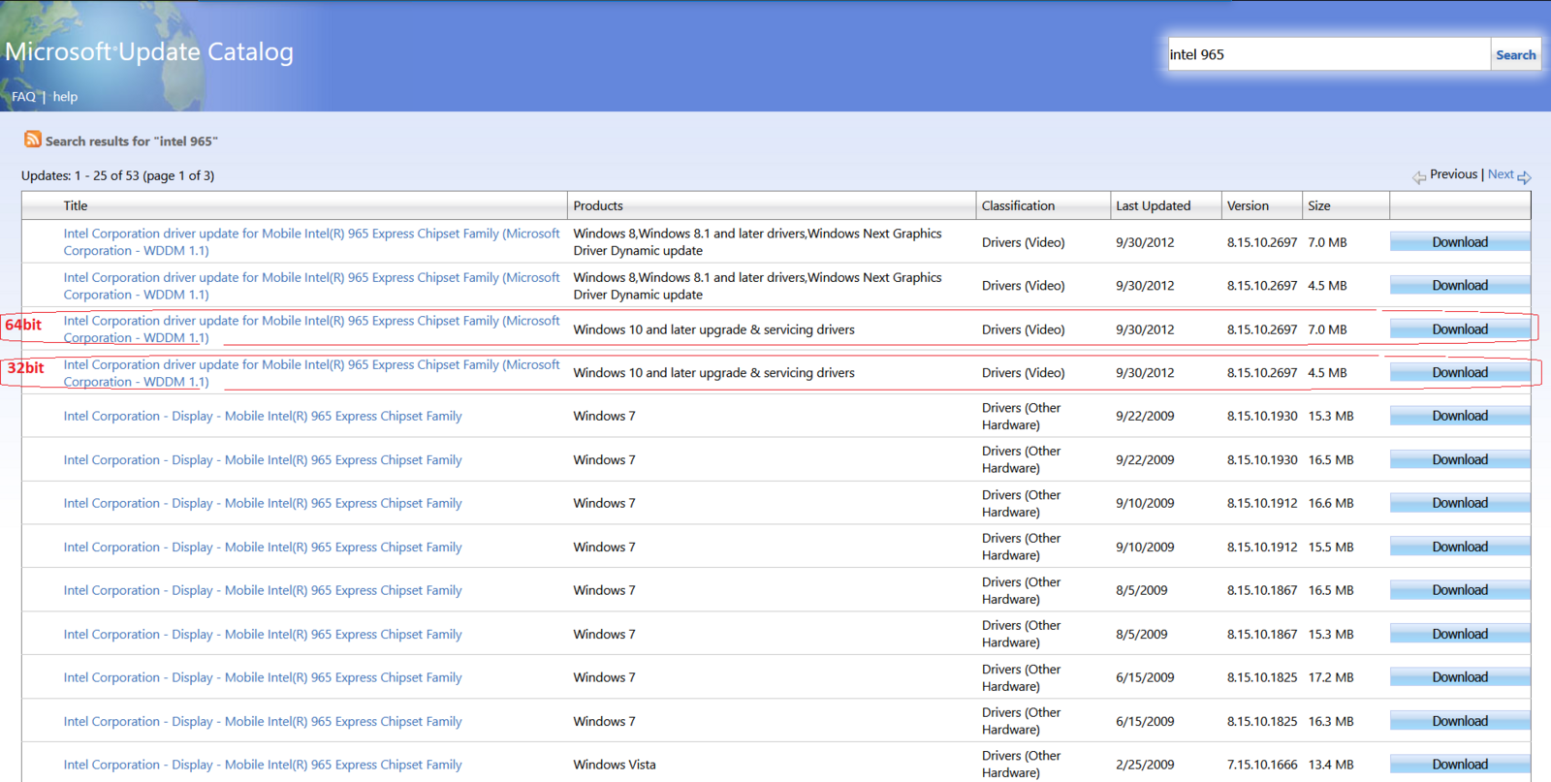This screenshot has height=782, width=1551.
Task: Click the Search button
Action: point(1515,54)
